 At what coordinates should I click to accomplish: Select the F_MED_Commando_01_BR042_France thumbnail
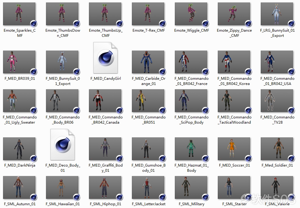(191, 62)
